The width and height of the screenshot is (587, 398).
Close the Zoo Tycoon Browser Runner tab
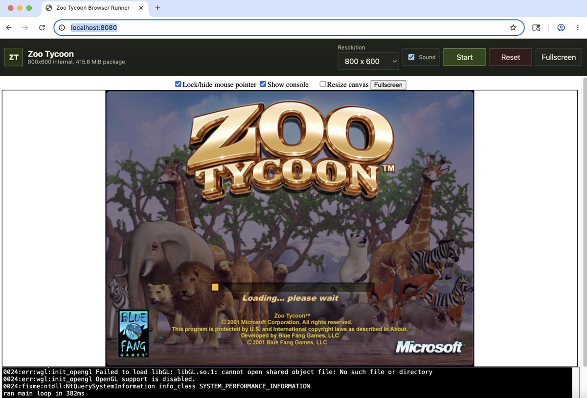(140, 8)
